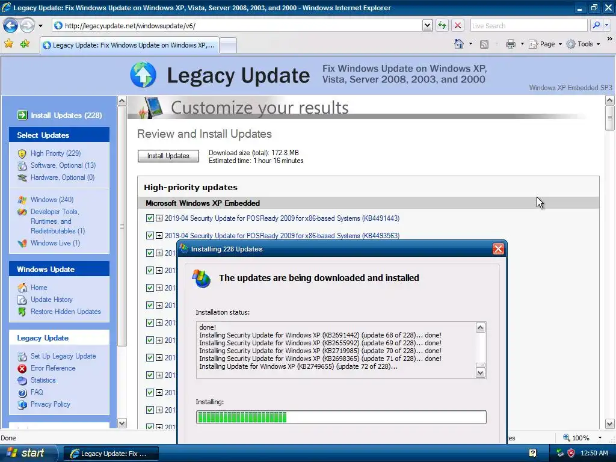Click the Legacy Update globe logo
Screen dimensions: 616x462
point(143,74)
